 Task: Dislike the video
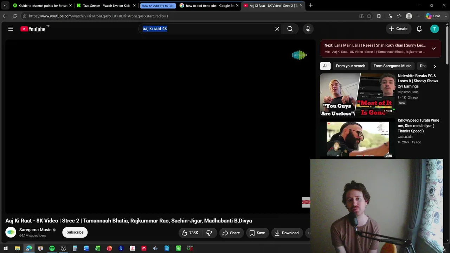(x=209, y=233)
